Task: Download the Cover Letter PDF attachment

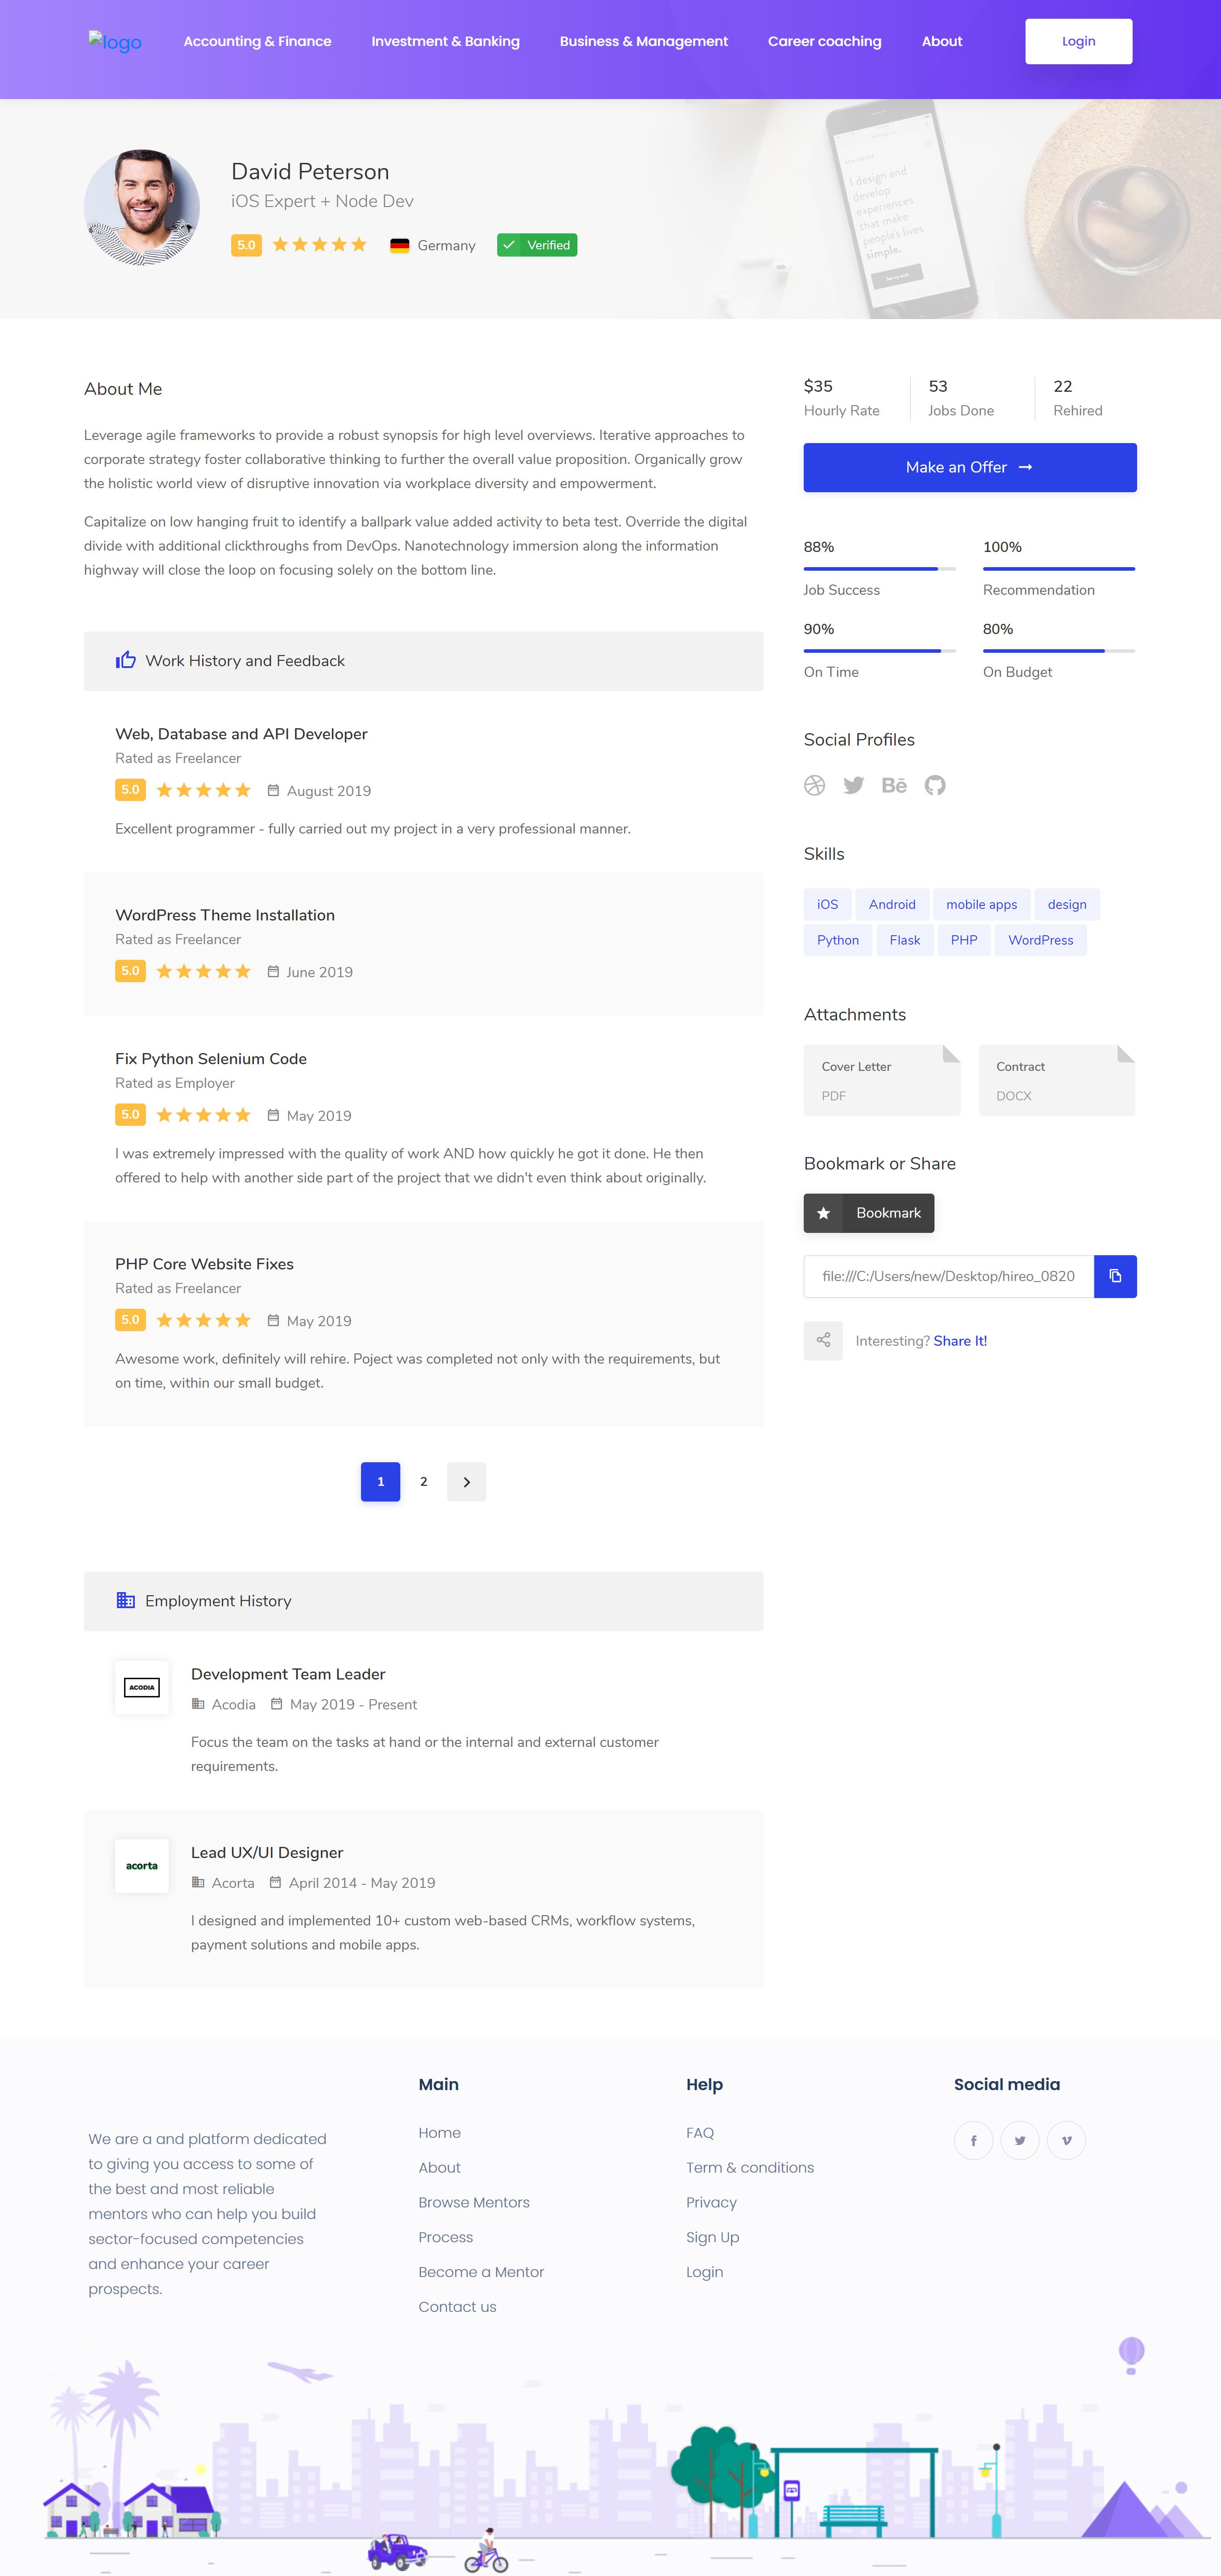Action: click(881, 1079)
